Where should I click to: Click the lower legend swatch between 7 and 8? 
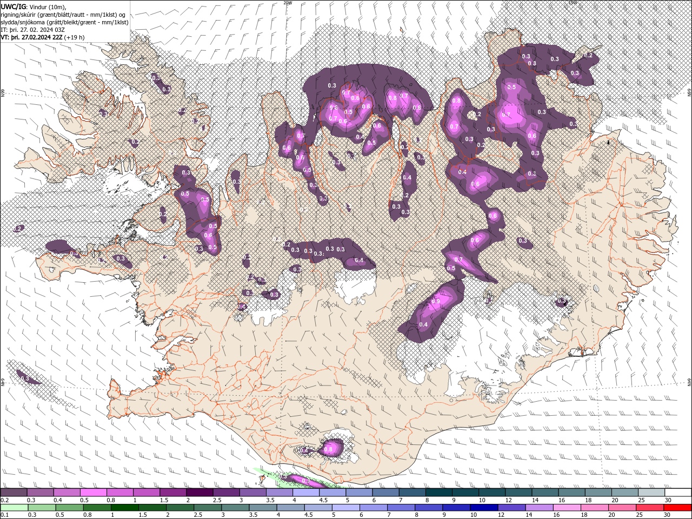pyautogui.click(x=401, y=507)
